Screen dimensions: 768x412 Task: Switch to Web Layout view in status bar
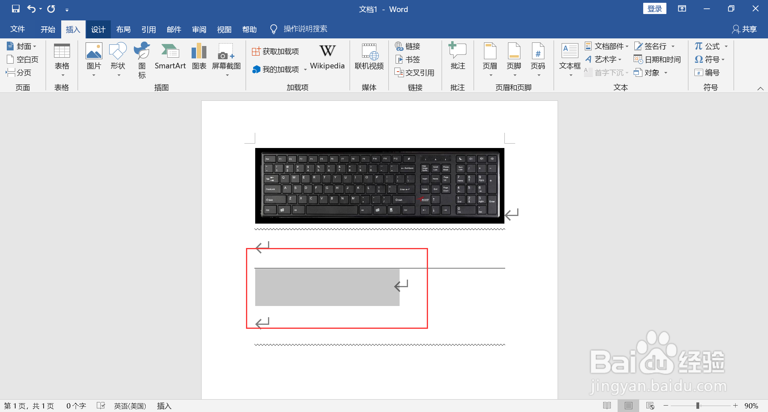coord(650,406)
